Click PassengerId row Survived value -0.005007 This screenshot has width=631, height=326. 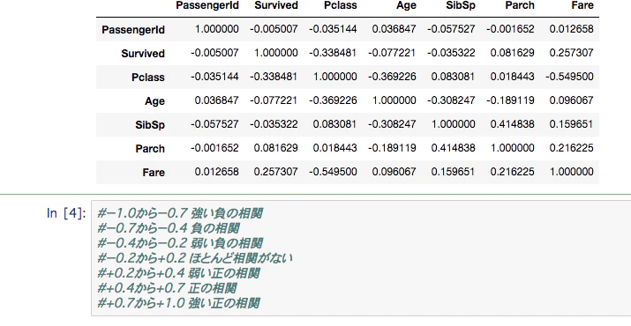(x=274, y=29)
